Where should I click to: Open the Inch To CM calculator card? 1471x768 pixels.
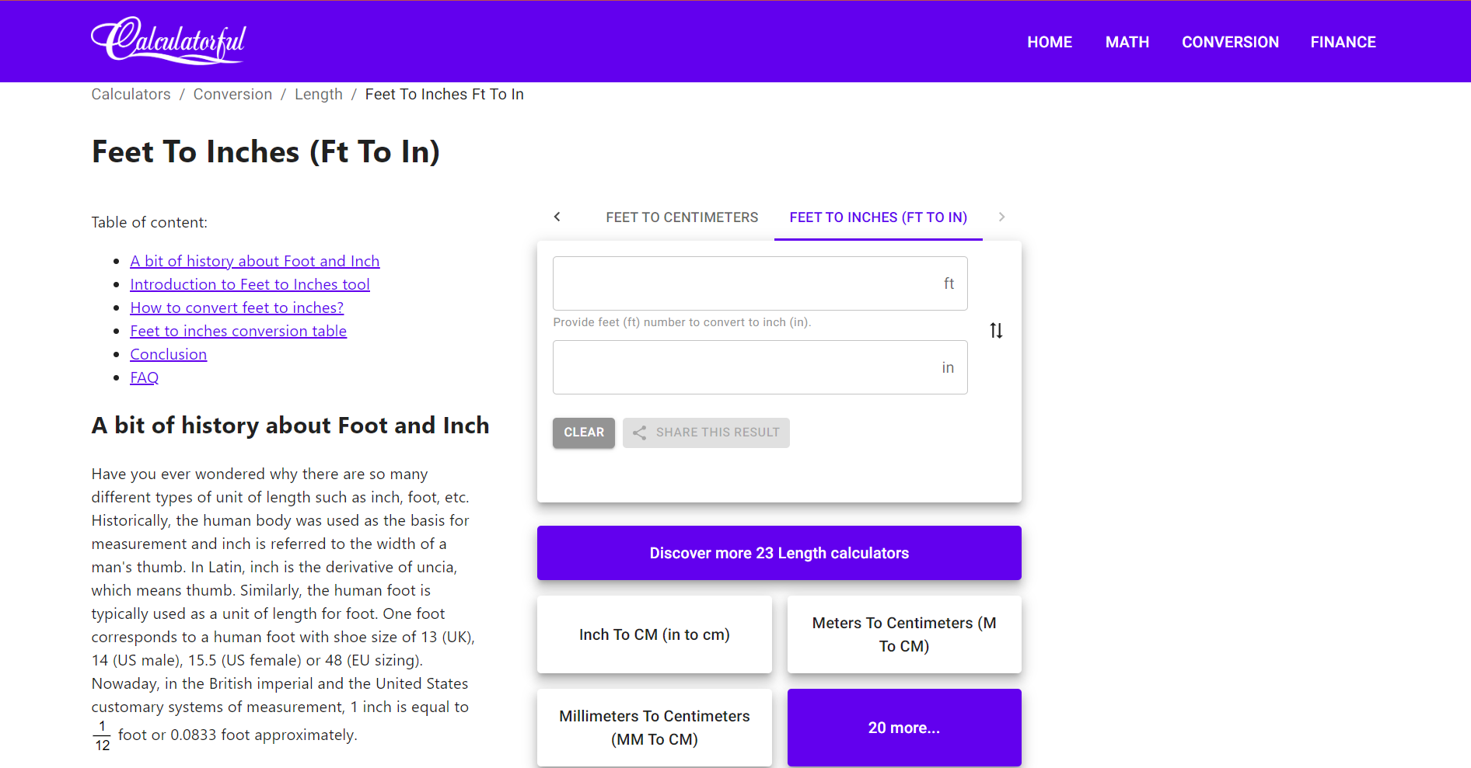tap(655, 634)
